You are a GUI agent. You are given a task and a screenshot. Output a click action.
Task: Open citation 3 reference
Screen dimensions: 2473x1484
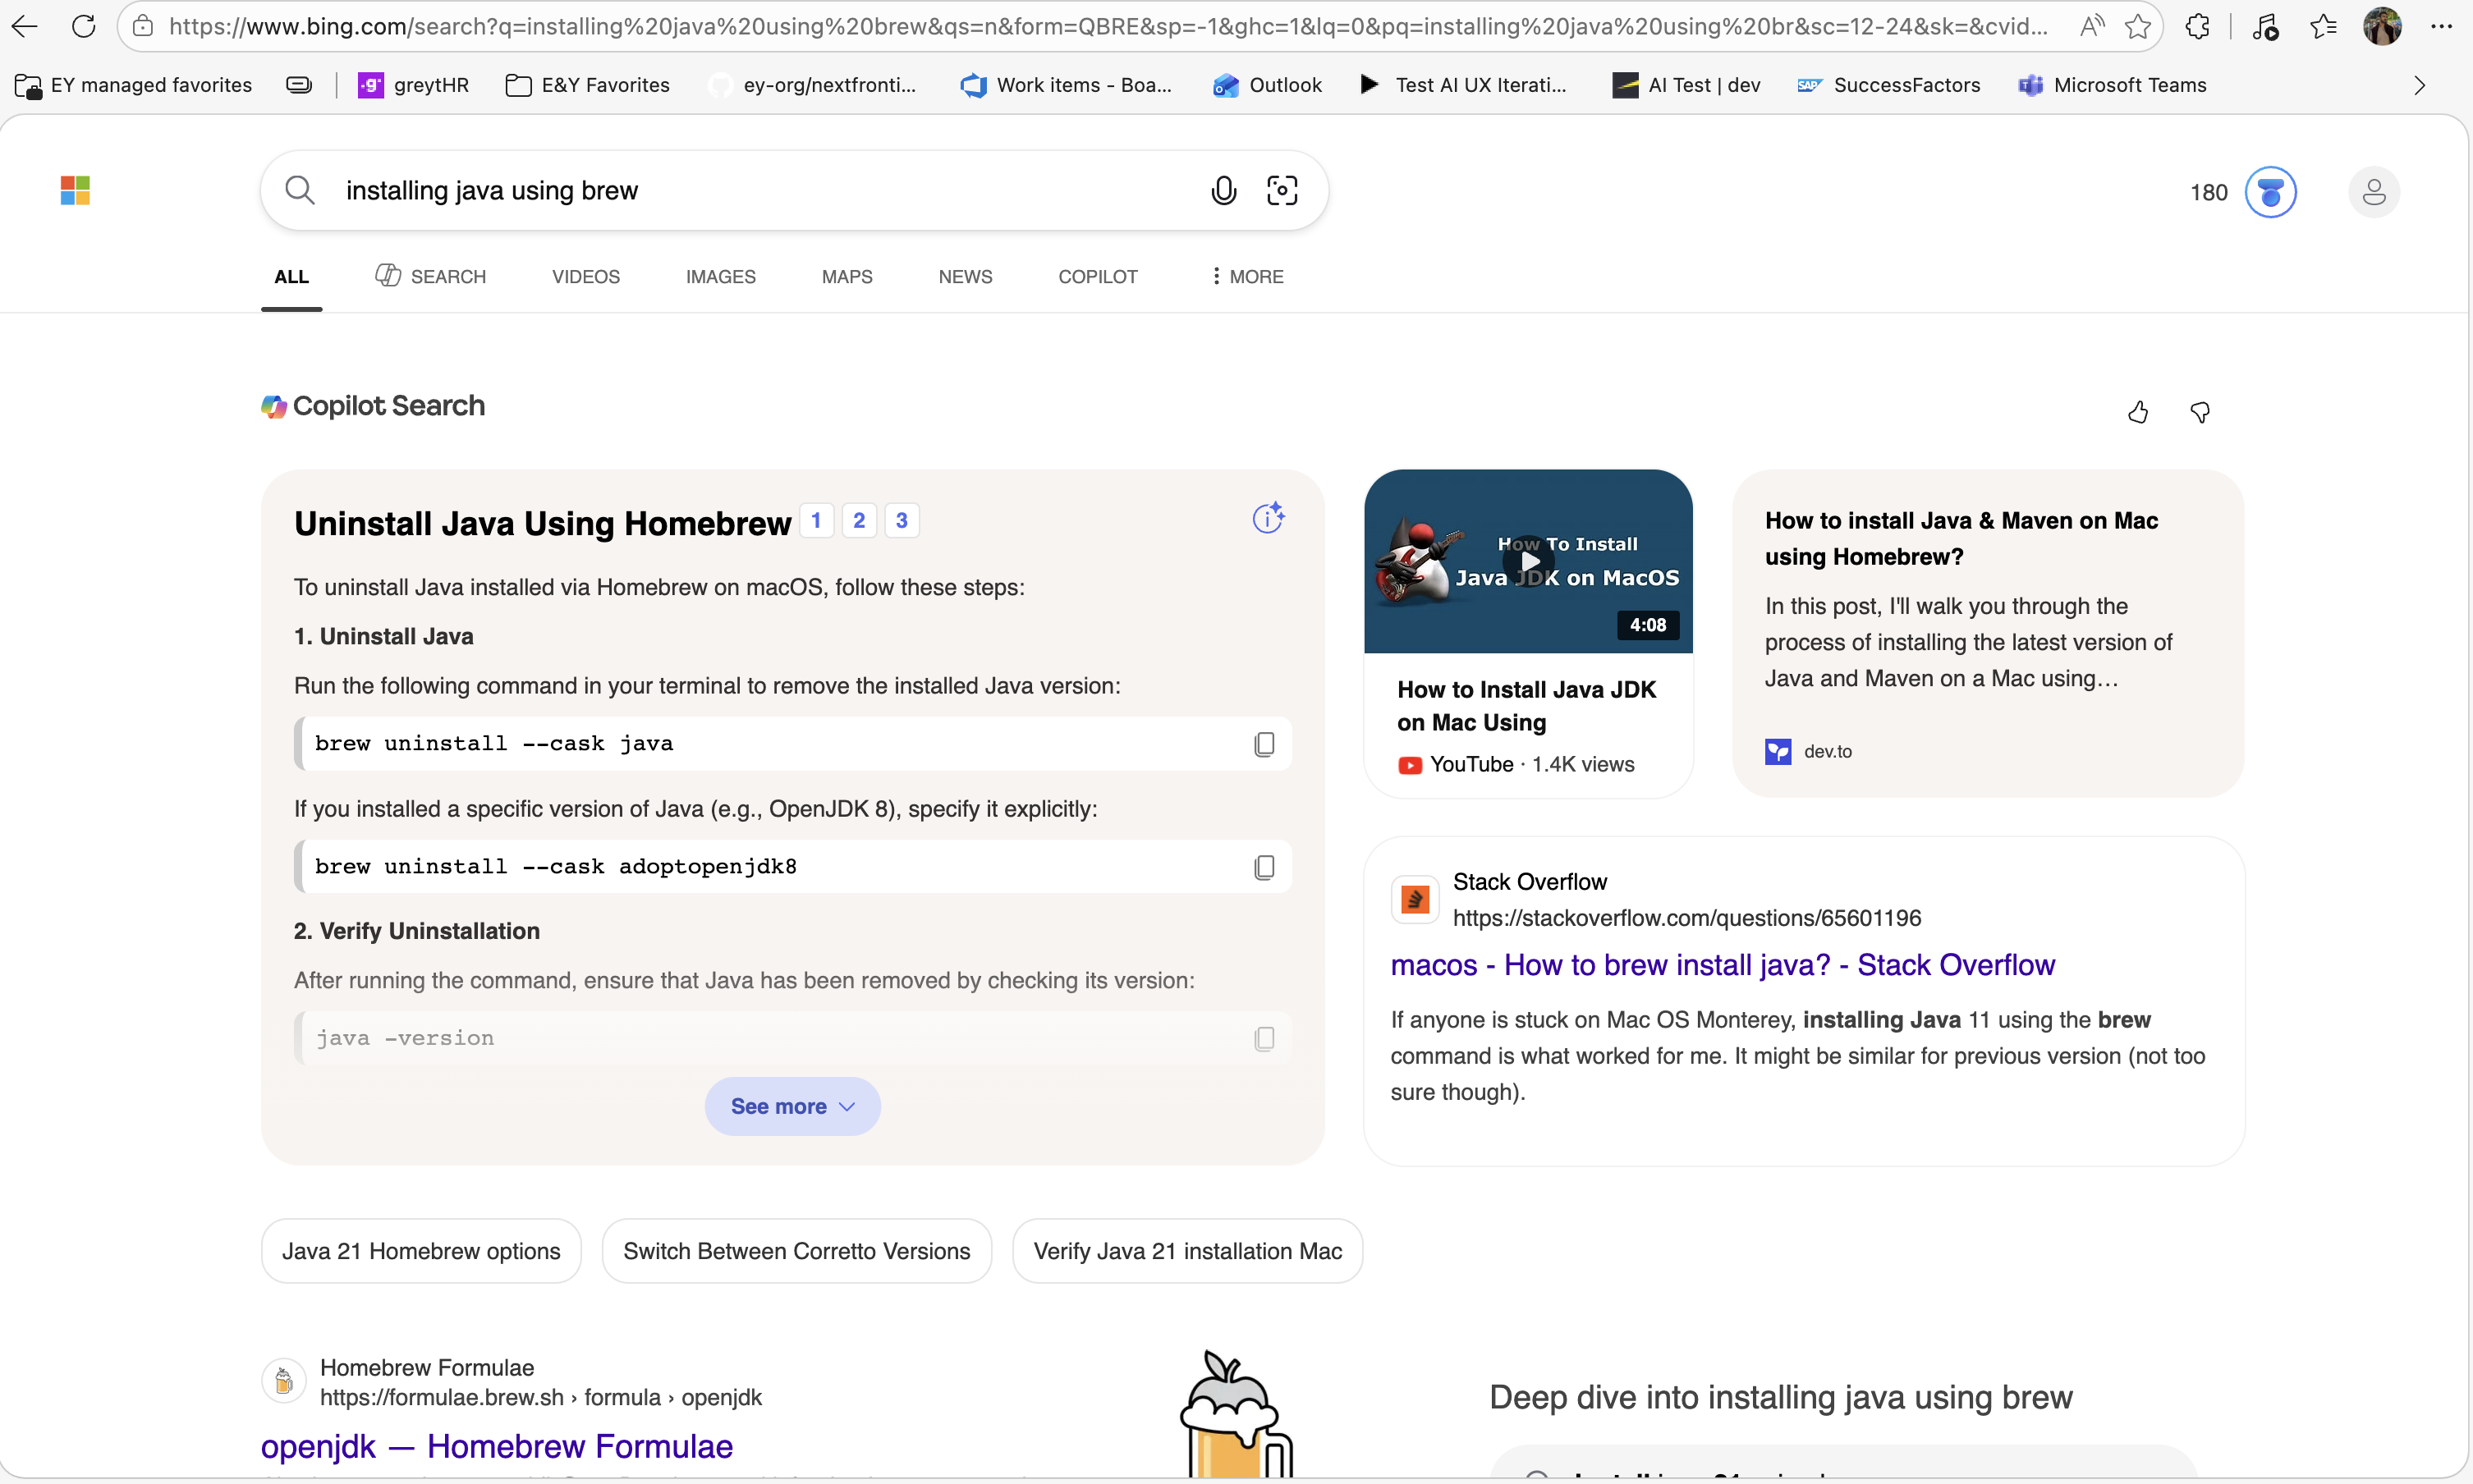(x=902, y=520)
